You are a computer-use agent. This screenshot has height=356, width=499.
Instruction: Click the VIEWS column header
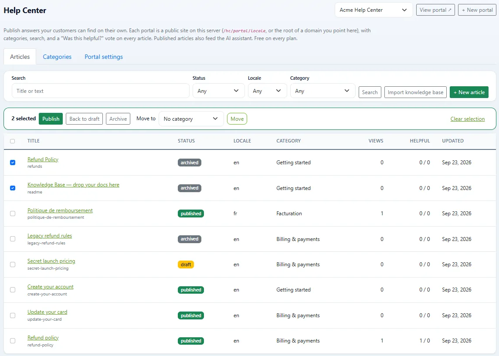pos(376,141)
